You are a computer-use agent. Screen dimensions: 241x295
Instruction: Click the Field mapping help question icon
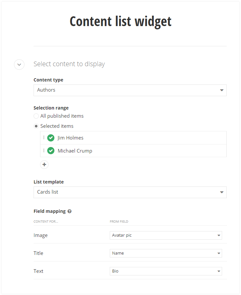[69, 211]
